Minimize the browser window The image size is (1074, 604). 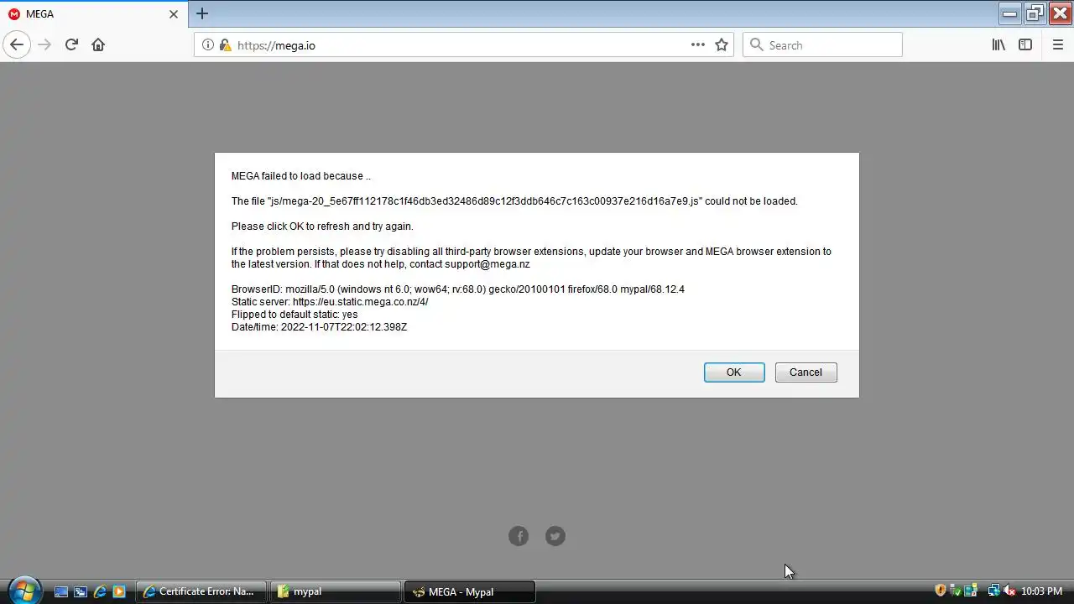tap(1010, 13)
